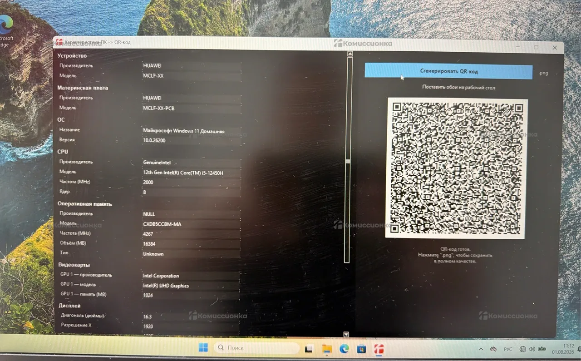The image size is (581, 361).
Task: Click Поставить обои на рабочий стол
Action: (x=458, y=87)
